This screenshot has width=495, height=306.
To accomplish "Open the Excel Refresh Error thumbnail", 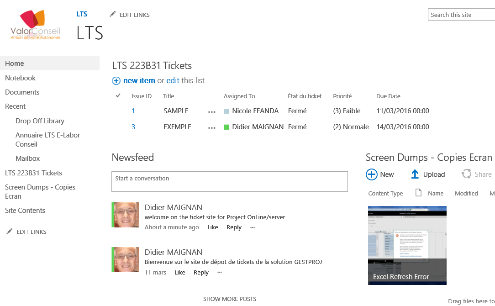I will click(x=407, y=245).
